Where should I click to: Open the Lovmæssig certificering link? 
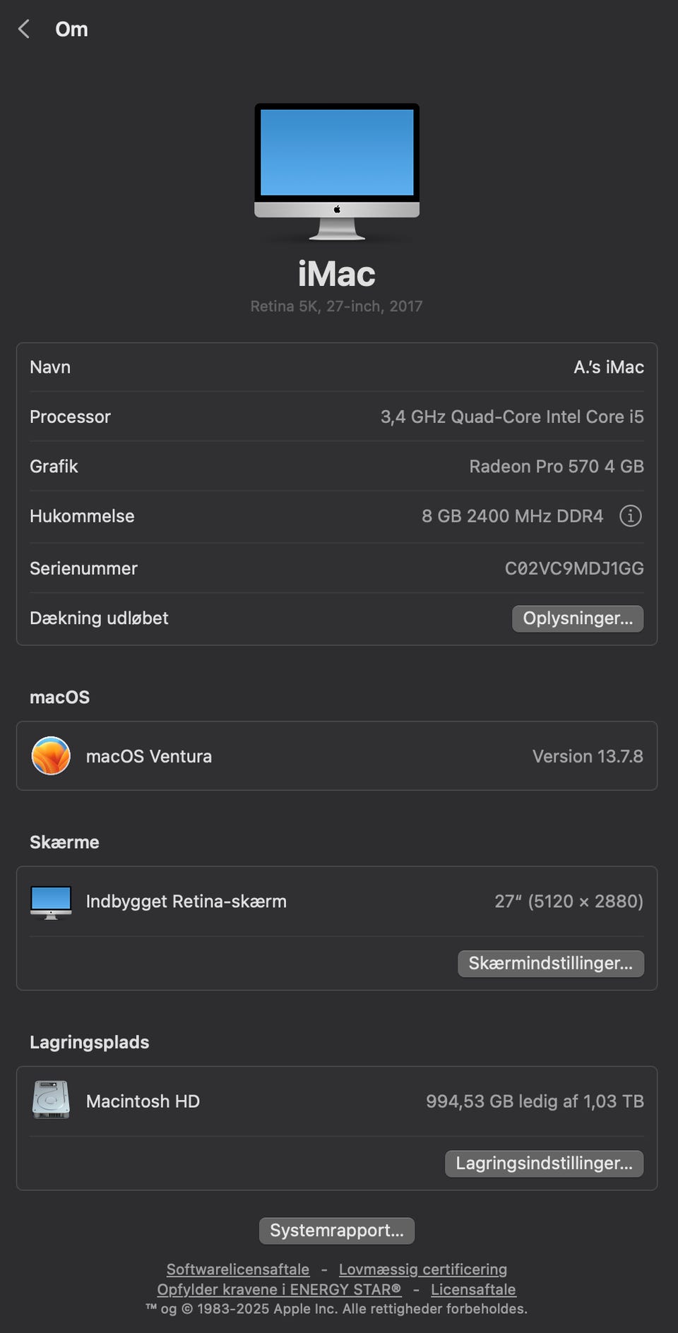(423, 1269)
